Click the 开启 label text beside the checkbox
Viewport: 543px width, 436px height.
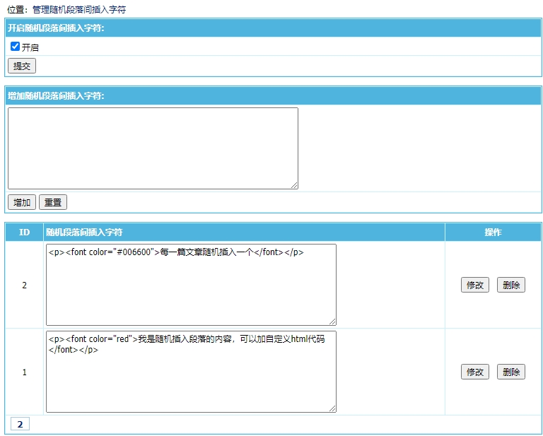point(30,47)
